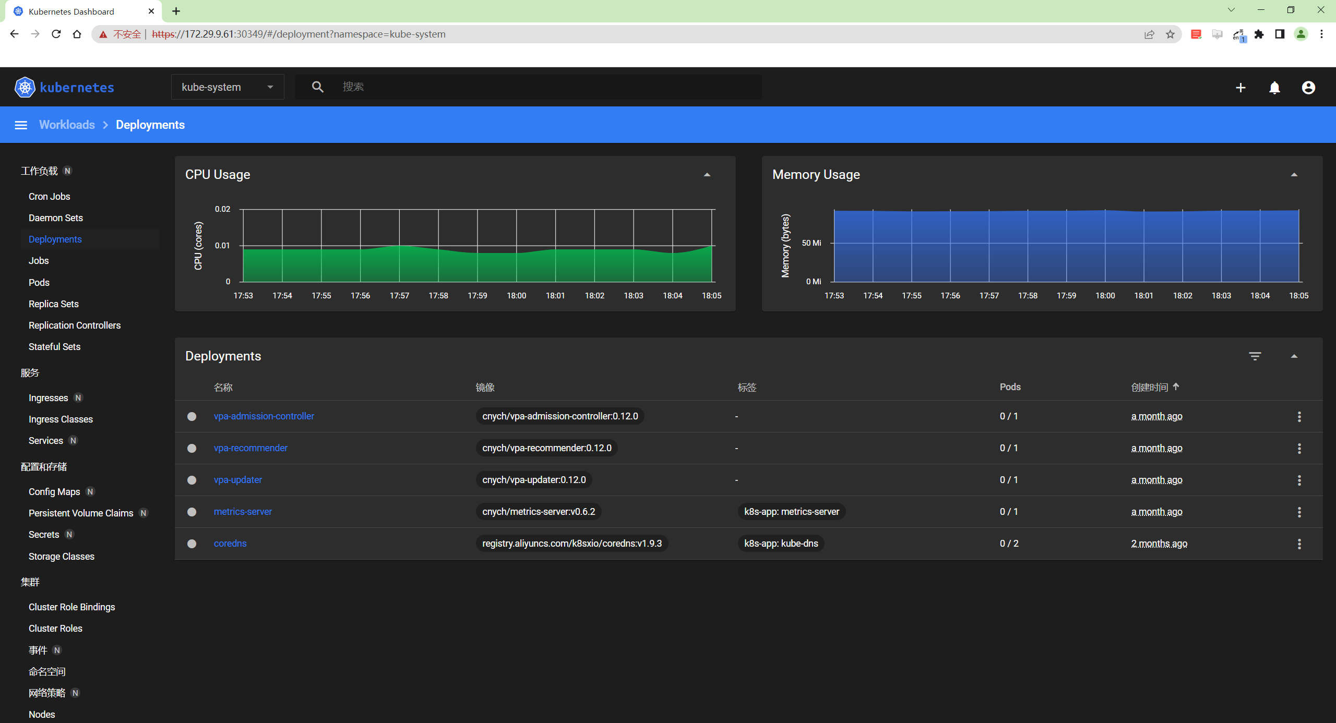Open Daemon Sets in sidebar
Screen dimensions: 1336x723
(x=56, y=218)
